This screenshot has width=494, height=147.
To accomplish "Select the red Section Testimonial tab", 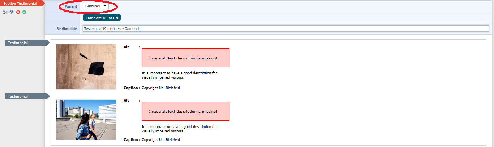I will [x=21, y=3].
